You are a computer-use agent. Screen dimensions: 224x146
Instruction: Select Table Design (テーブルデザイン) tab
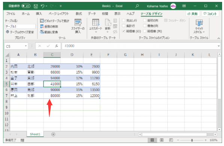coord(152,14)
